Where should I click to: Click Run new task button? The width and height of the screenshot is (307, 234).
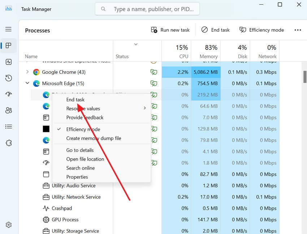[170, 30]
